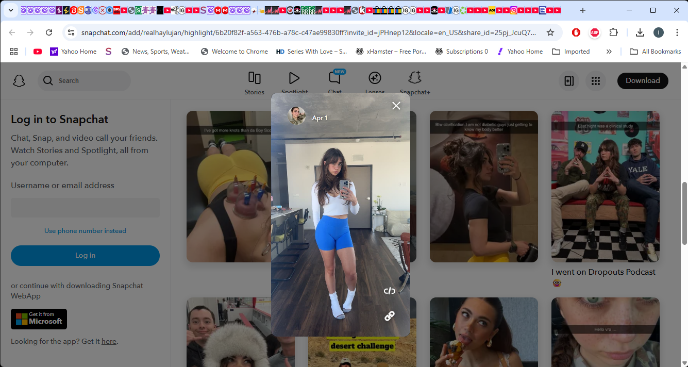This screenshot has width=688, height=367.
Task: Open the Dropouts Podcast thumbnail
Action: pyautogui.click(x=605, y=187)
